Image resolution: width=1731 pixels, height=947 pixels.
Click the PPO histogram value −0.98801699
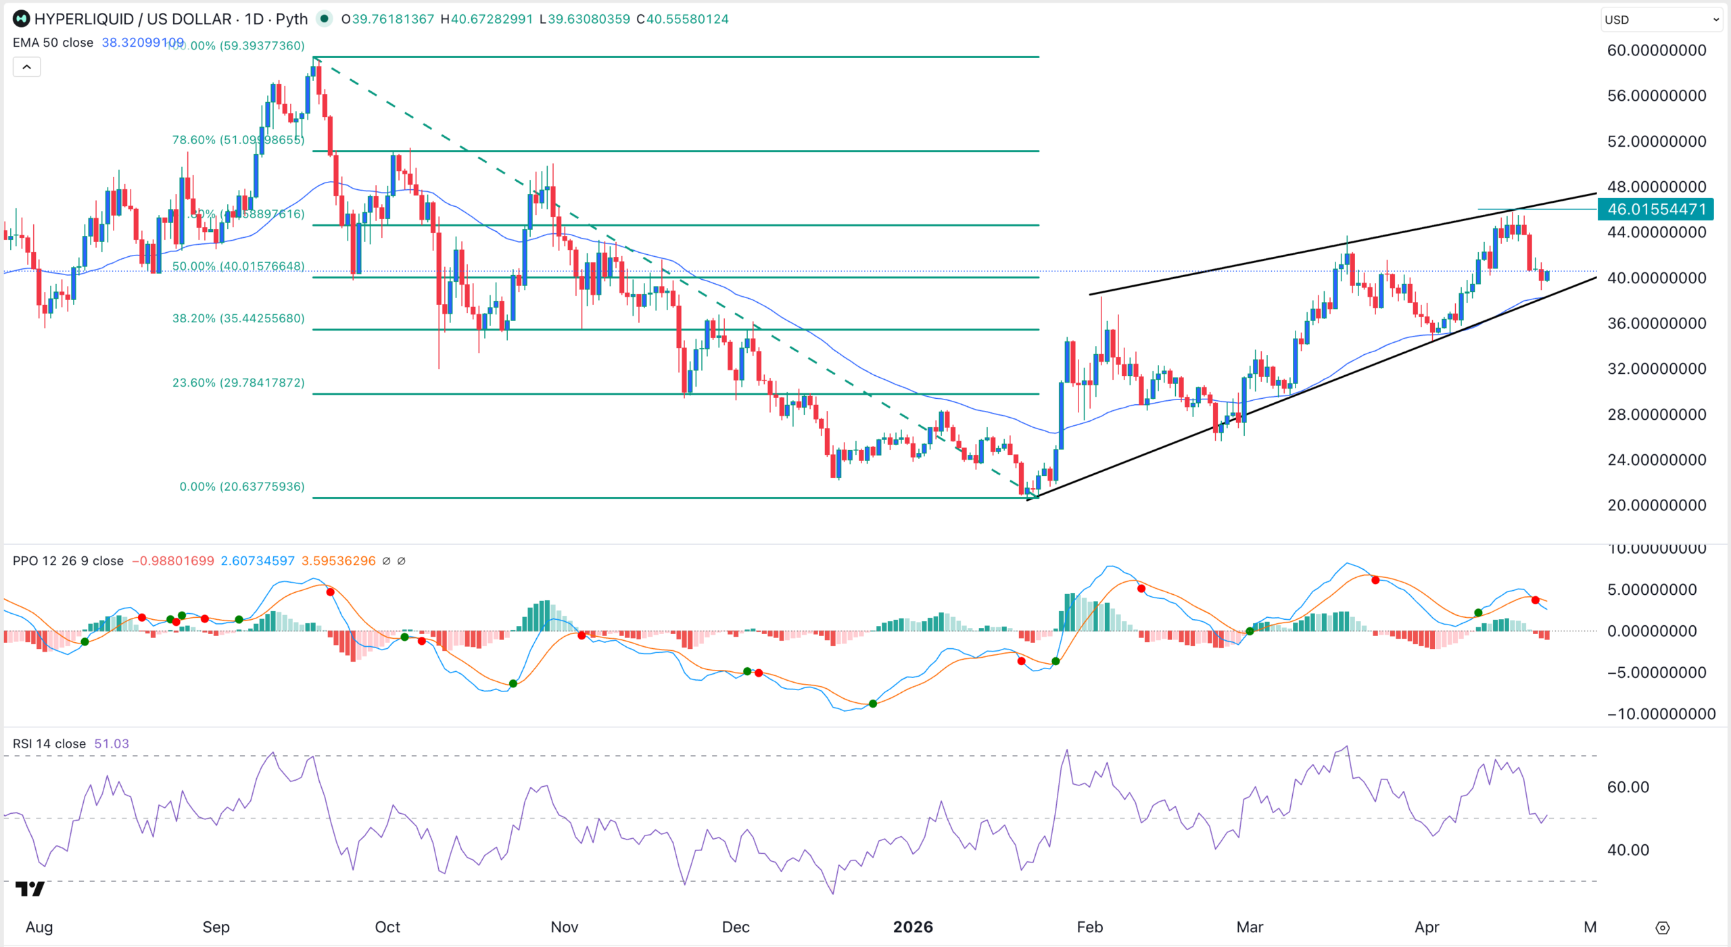pos(173,561)
